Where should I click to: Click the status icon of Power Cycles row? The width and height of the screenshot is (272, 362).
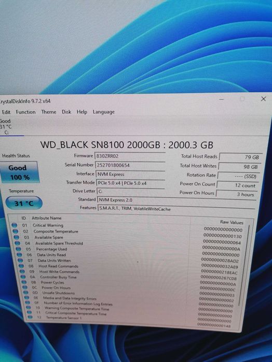(x=24, y=282)
